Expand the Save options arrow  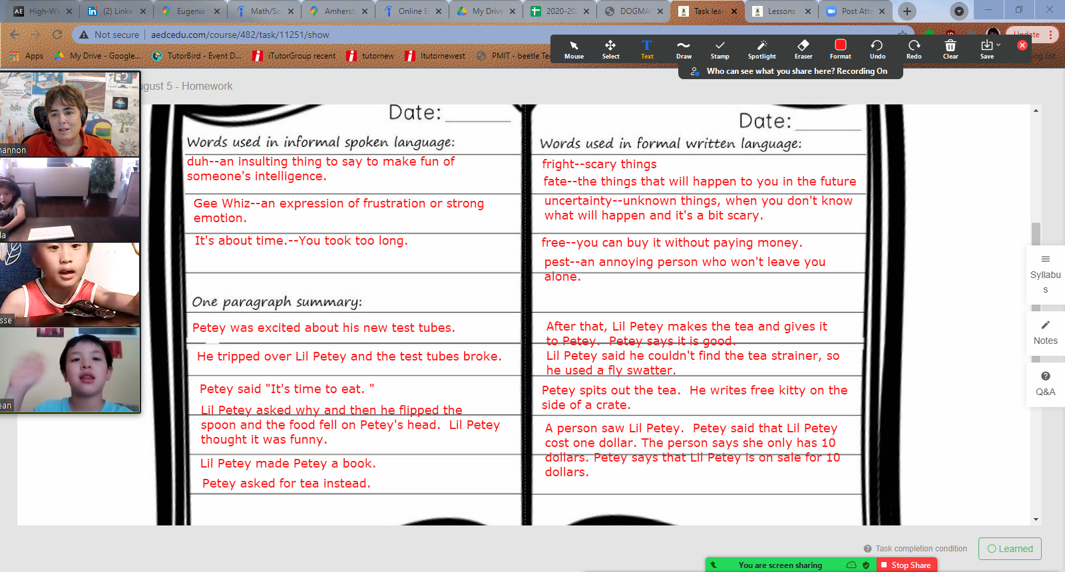coord(998,45)
